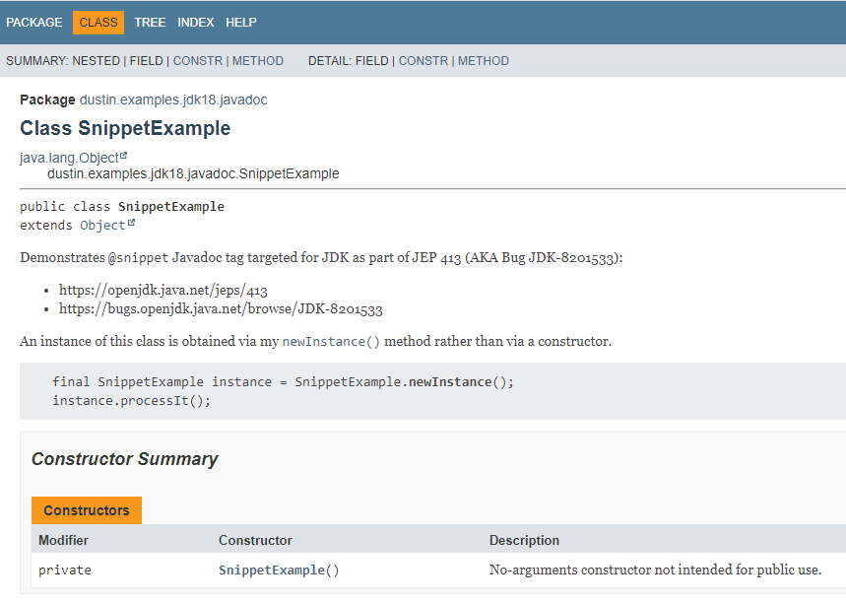Click external link icon beside java.lang.Object
Screen dimensions: 846x603
tap(124, 156)
